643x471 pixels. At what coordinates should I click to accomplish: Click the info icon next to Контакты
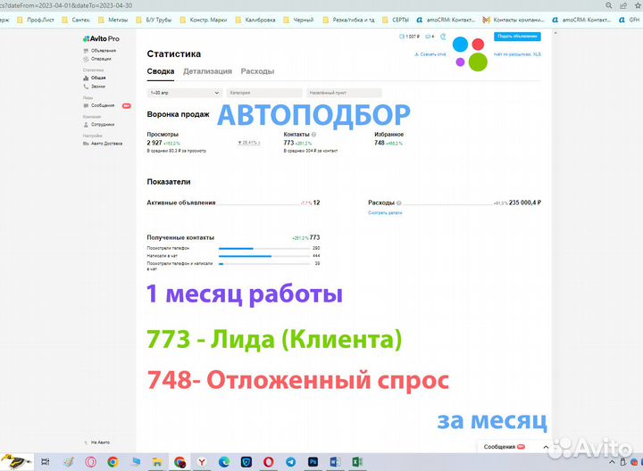[x=313, y=135]
